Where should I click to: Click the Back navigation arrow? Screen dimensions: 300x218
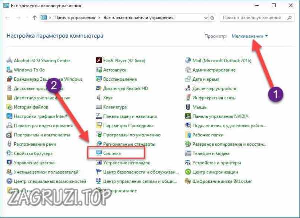[x=8, y=18]
